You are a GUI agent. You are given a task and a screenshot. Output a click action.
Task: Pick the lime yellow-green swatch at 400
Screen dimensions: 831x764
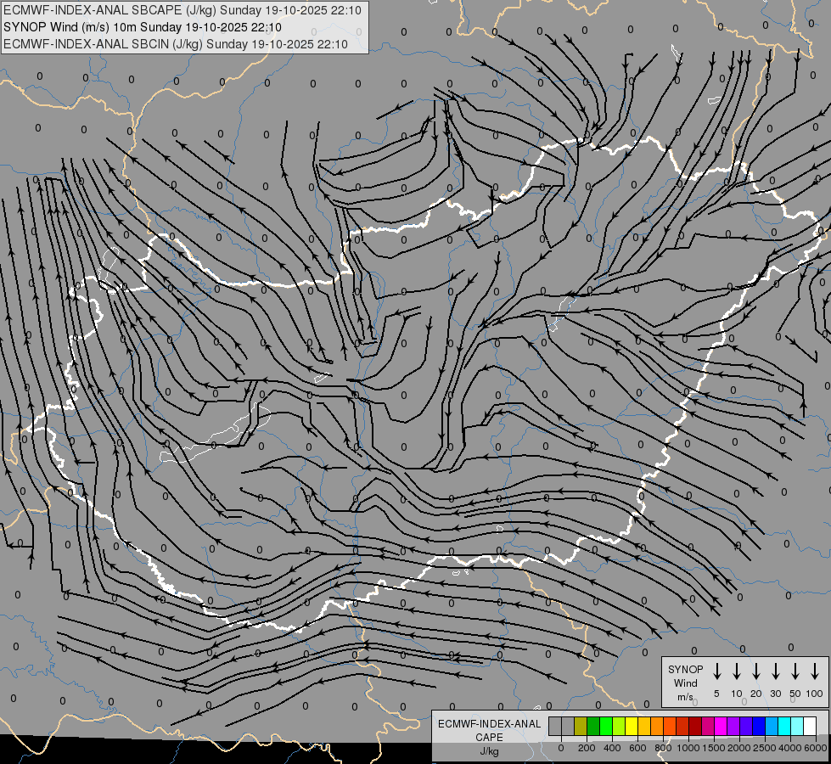click(x=619, y=726)
